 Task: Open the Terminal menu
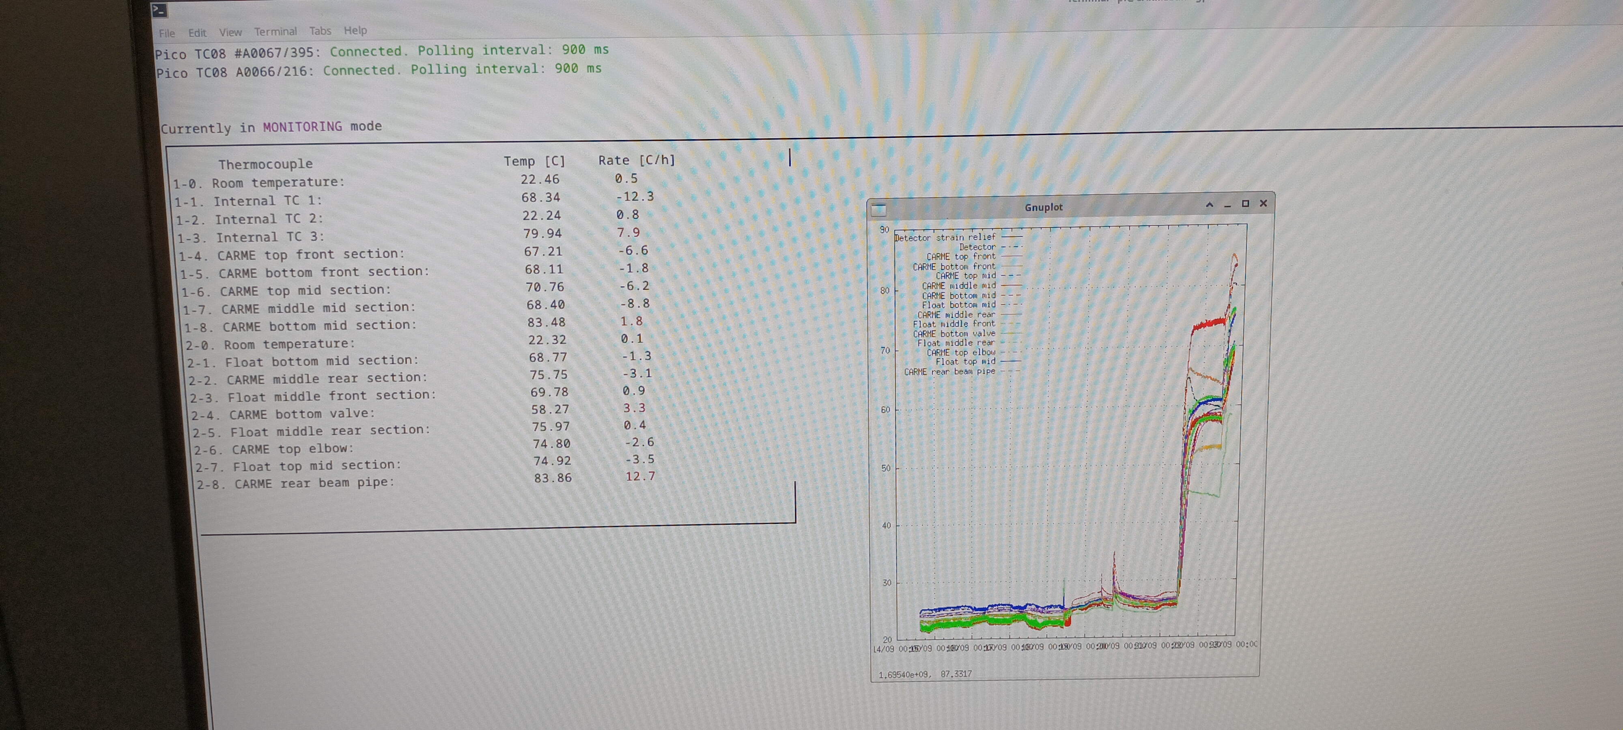[276, 32]
